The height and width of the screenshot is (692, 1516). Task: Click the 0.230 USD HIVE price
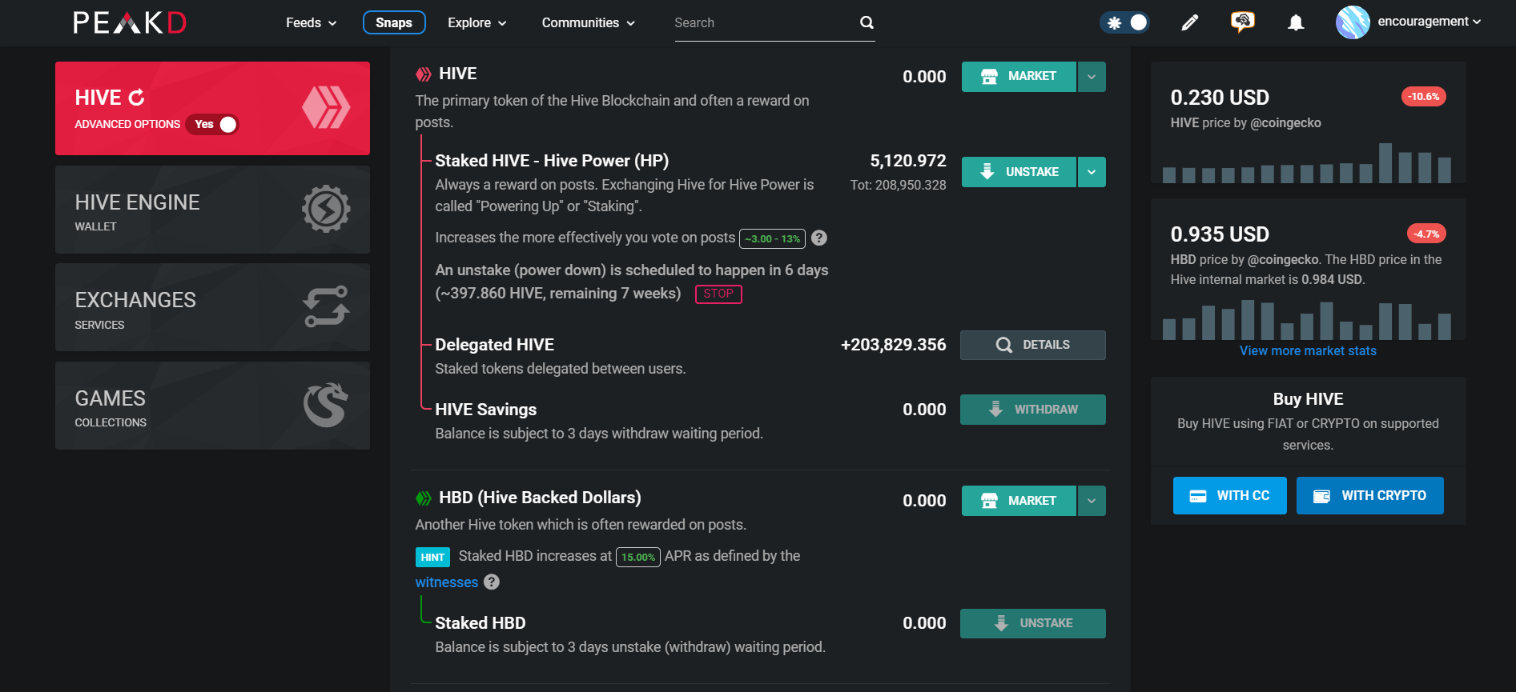tap(1220, 98)
